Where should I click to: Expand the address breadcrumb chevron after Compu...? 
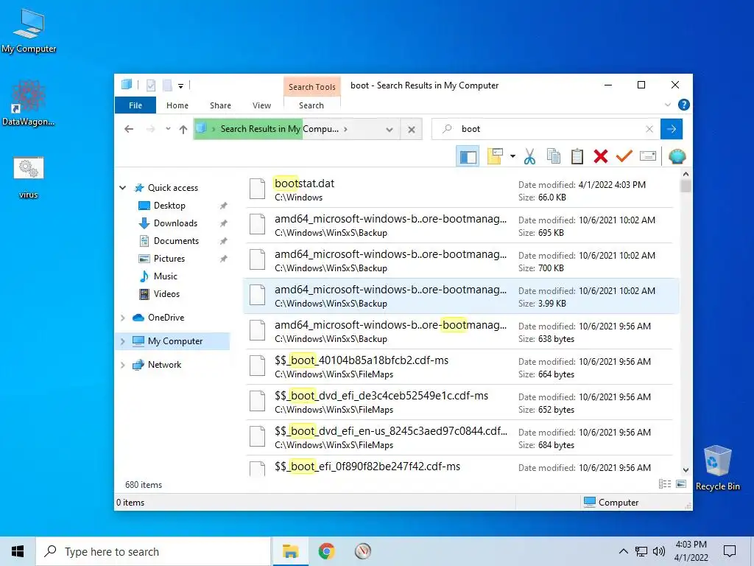click(346, 129)
